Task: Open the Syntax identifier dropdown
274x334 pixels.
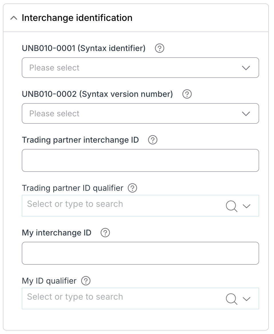Action: tap(140, 68)
